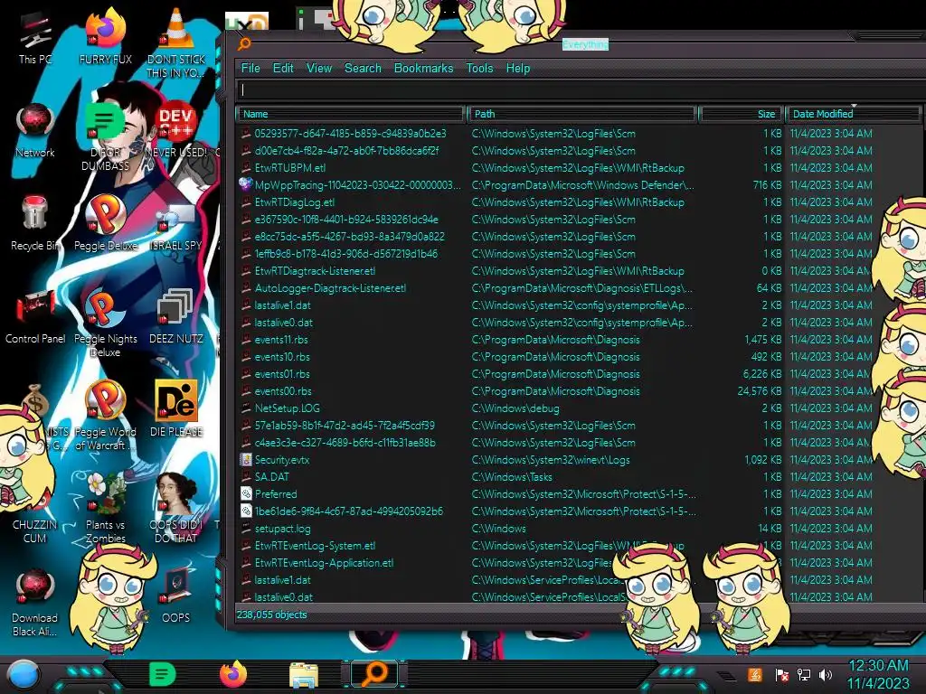Open Control Panel desktop icon
Screen dimensions: 926x694
35,317
